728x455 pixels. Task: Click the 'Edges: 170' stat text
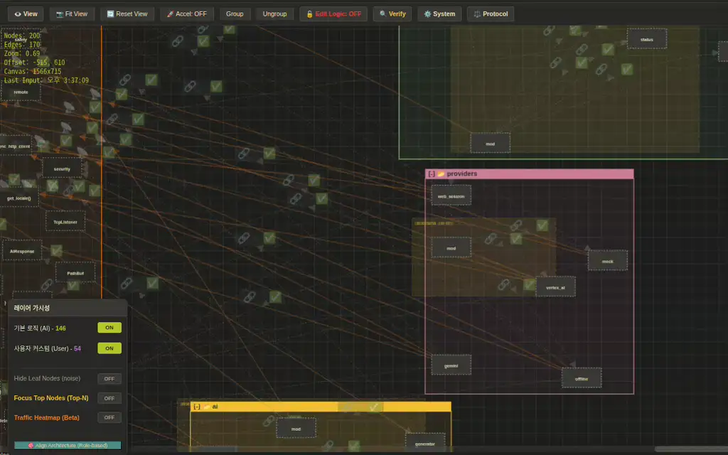22,45
